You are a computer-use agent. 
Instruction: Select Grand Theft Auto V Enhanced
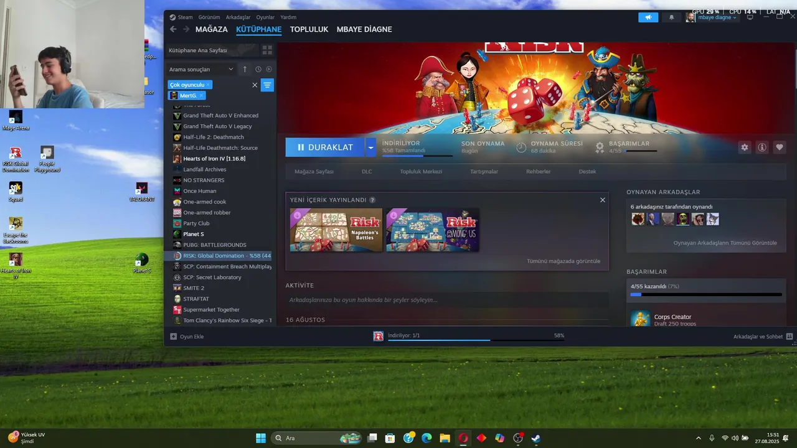(220, 116)
